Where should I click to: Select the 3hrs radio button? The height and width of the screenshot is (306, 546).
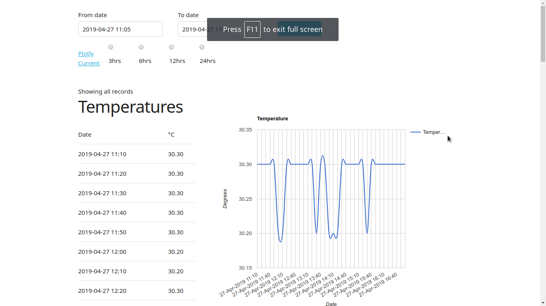tap(111, 47)
